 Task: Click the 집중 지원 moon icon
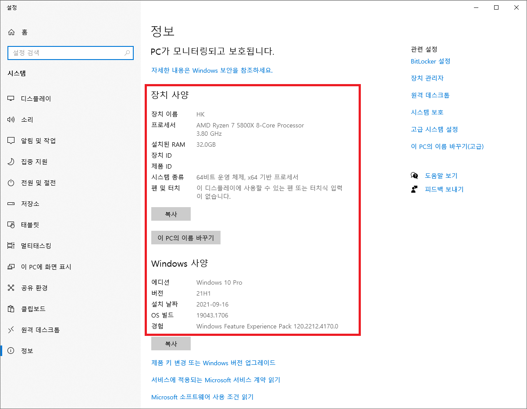point(11,162)
